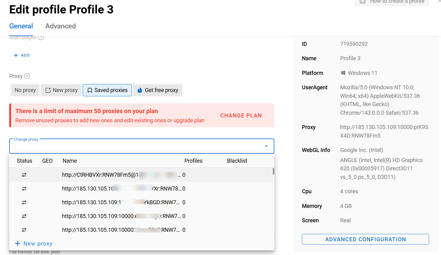Open the General tab
Image resolution: width=441 pixels, height=255 pixels.
click(21, 26)
